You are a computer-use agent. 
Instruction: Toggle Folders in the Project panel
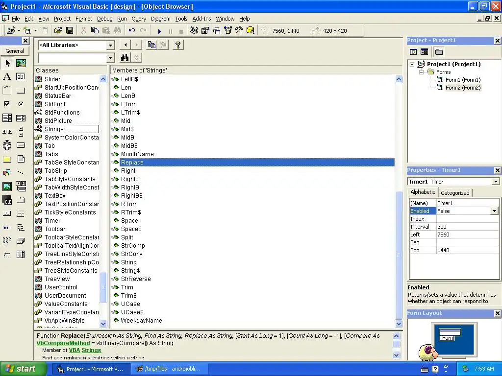(x=439, y=52)
